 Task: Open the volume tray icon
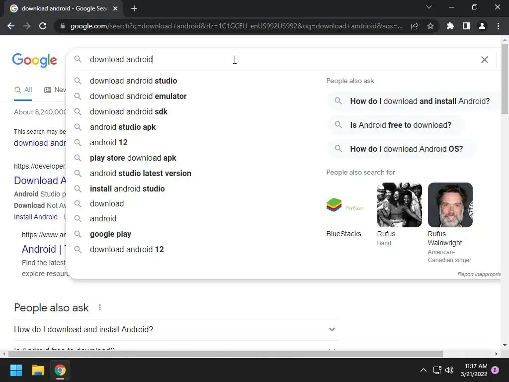pos(449,370)
